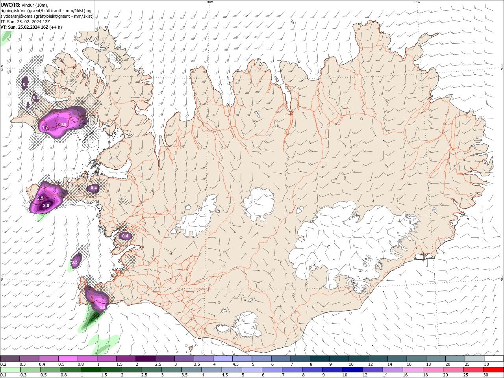
Task: Click the '15W' longitude label
Action: [x=417, y=2]
